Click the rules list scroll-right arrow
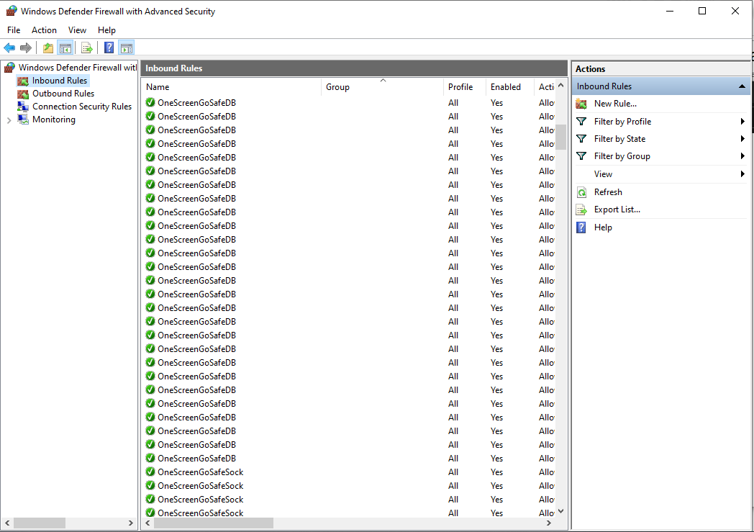The width and height of the screenshot is (754, 532). tap(549, 523)
